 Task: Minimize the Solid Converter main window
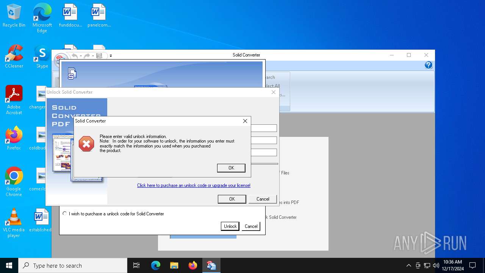point(391,55)
